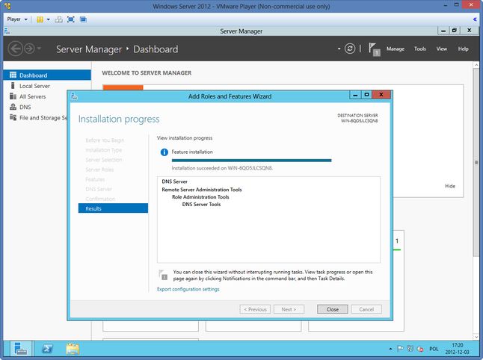Minimize the Add Roles and Features Wizard
The width and height of the screenshot is (483, 360).
(355, 95)
